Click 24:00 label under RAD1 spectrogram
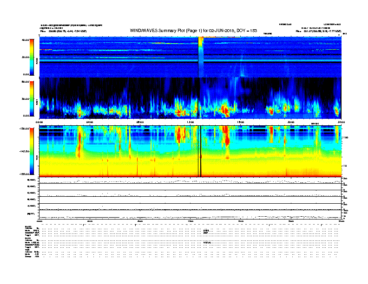This screenshot has height=284, width=368. [x=341, y=122]
